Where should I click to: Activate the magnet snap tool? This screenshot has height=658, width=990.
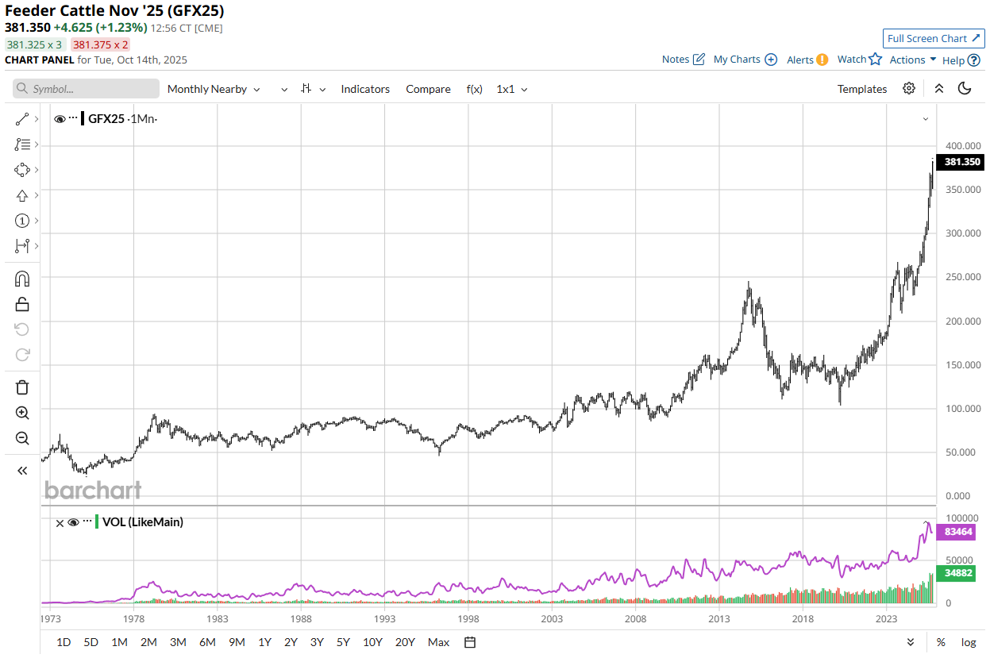click(x=22, y=279)
